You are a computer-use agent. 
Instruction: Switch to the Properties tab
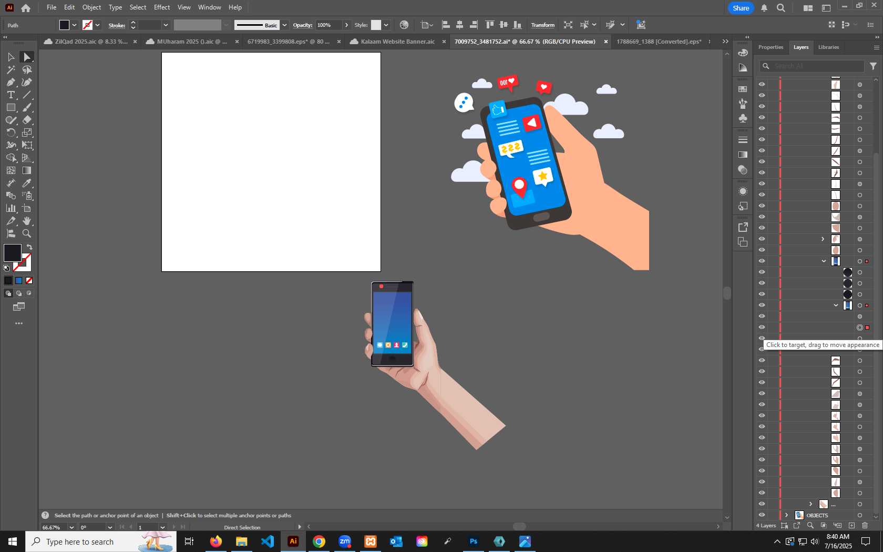(x=771, y=47)
